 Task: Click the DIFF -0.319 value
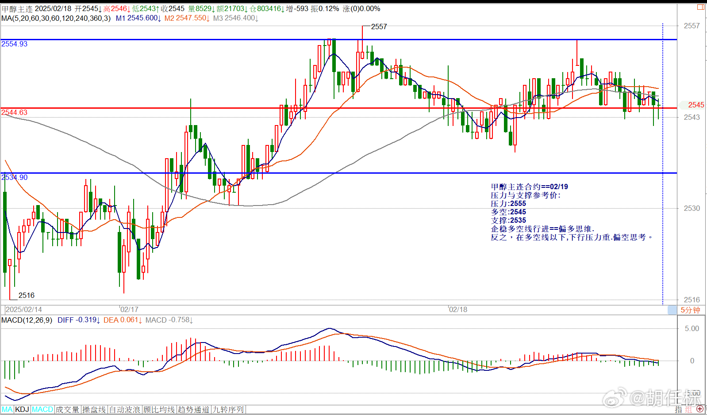pos(79,320)
